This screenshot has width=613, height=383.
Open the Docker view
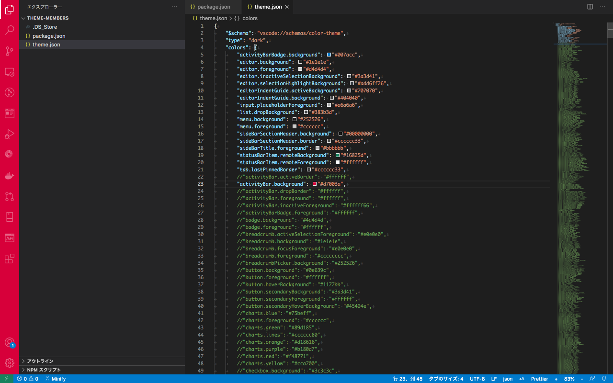point(10,176)
